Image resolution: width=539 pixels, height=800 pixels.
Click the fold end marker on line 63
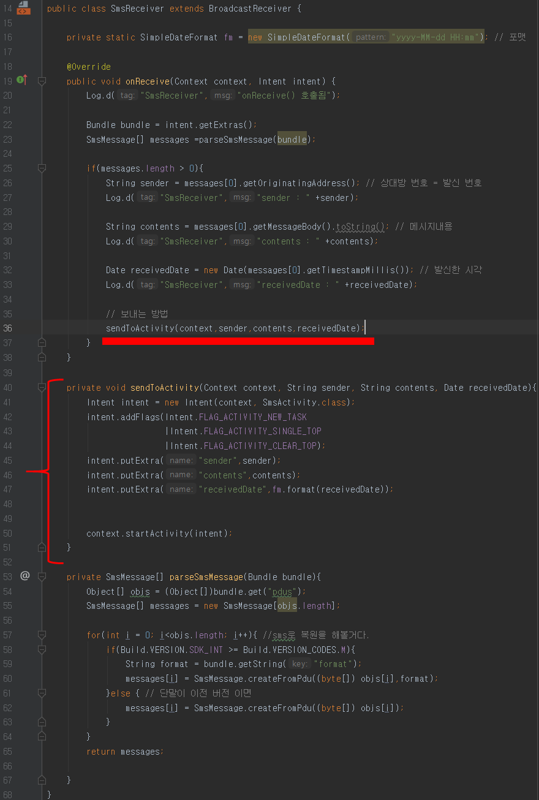pos(42,722)
